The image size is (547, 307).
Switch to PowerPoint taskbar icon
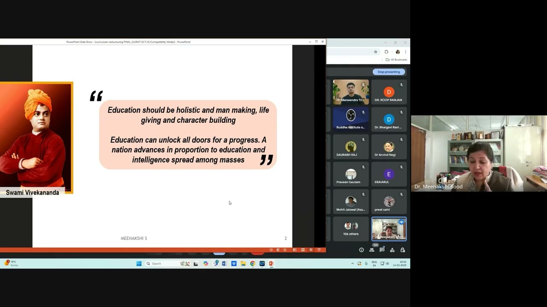tap(271, 264)
